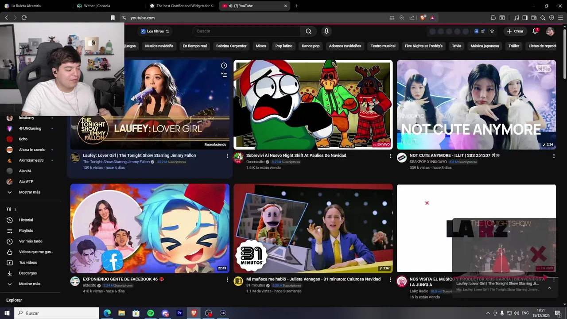567x319 pixels.
Task: Reload the YouTube page
Action: [x=24, y=18]
